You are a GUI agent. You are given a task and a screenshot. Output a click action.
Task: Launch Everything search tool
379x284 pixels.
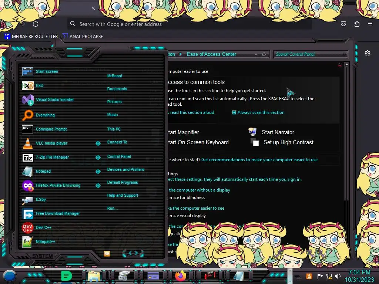(x=38, y=115)
